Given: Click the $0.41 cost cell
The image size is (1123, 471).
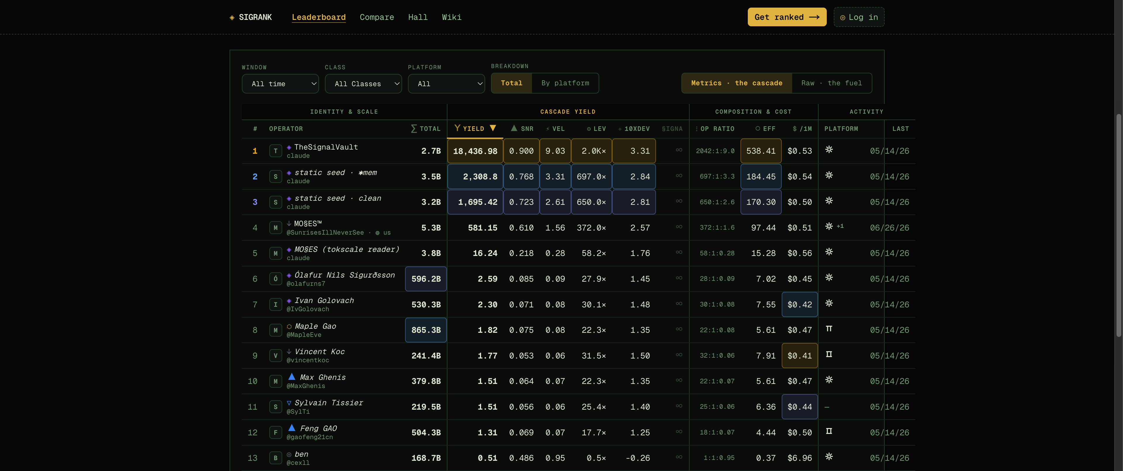Looking at the screenshot, I should 800,356.
